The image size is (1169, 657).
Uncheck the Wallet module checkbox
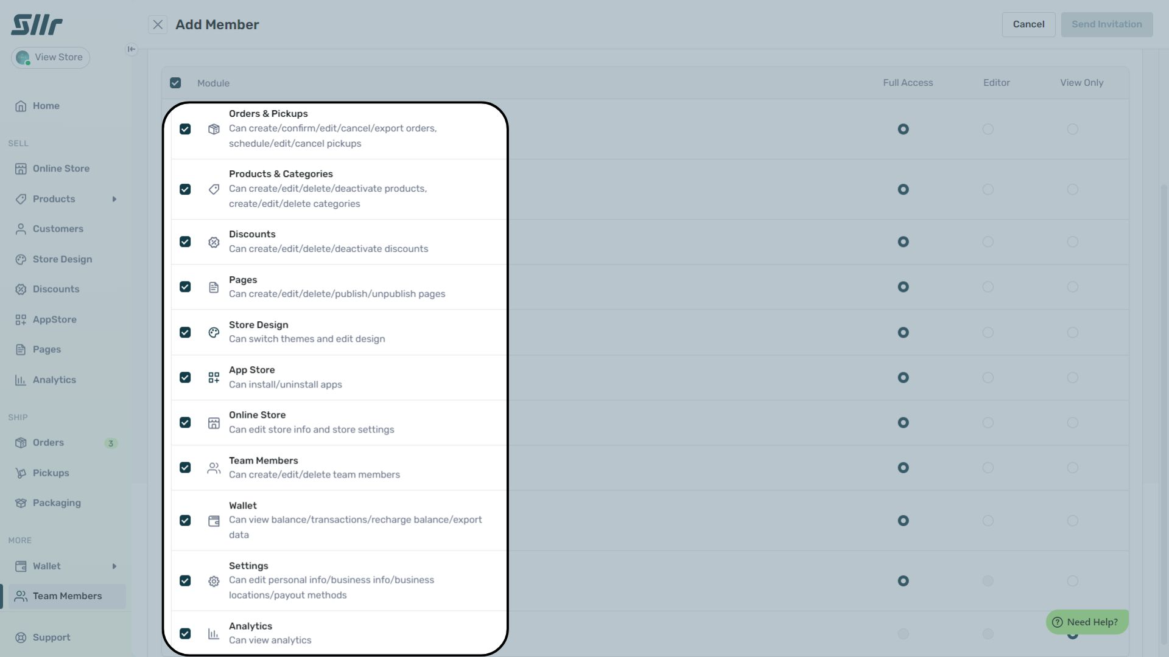point(185,521)
